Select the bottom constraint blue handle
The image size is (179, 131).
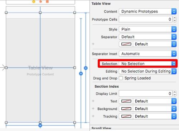[x=40, y=125]
